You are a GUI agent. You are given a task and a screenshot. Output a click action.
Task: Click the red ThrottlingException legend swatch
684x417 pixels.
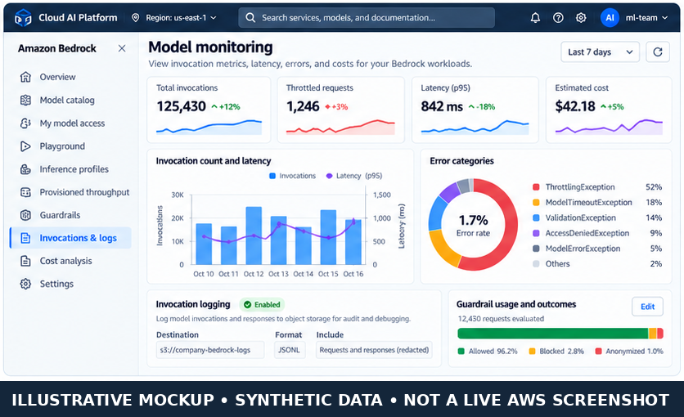[x=536, y=187]
